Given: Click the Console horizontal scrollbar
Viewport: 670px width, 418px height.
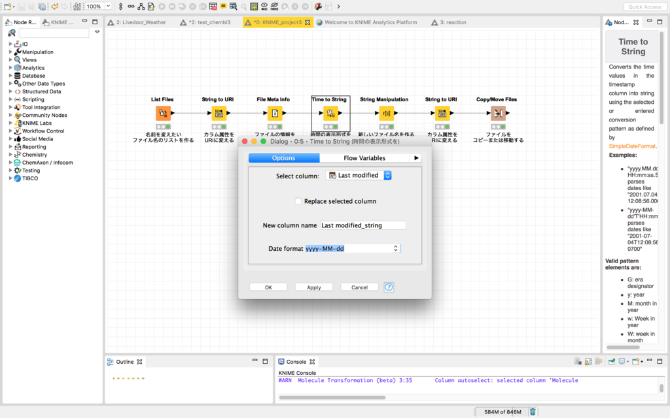Looking at the screenshot, I should [x=332, y=397].
